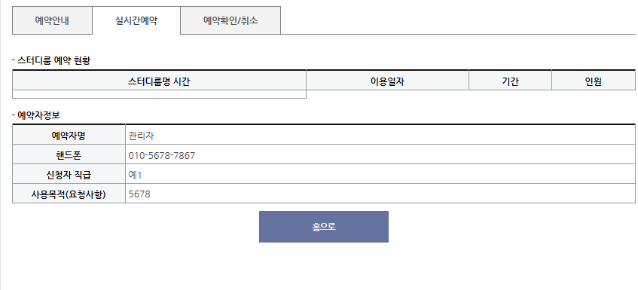Image resolution: width=638 pixels, height=290 pixels.
Task: Select the 신청자 직급 value 예1
Action: click(x=136, y=175)
